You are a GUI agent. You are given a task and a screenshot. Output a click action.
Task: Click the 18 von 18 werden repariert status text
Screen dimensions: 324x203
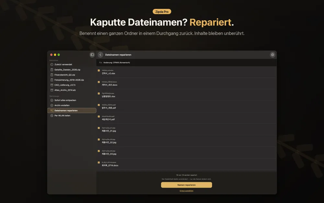[186, 175]
